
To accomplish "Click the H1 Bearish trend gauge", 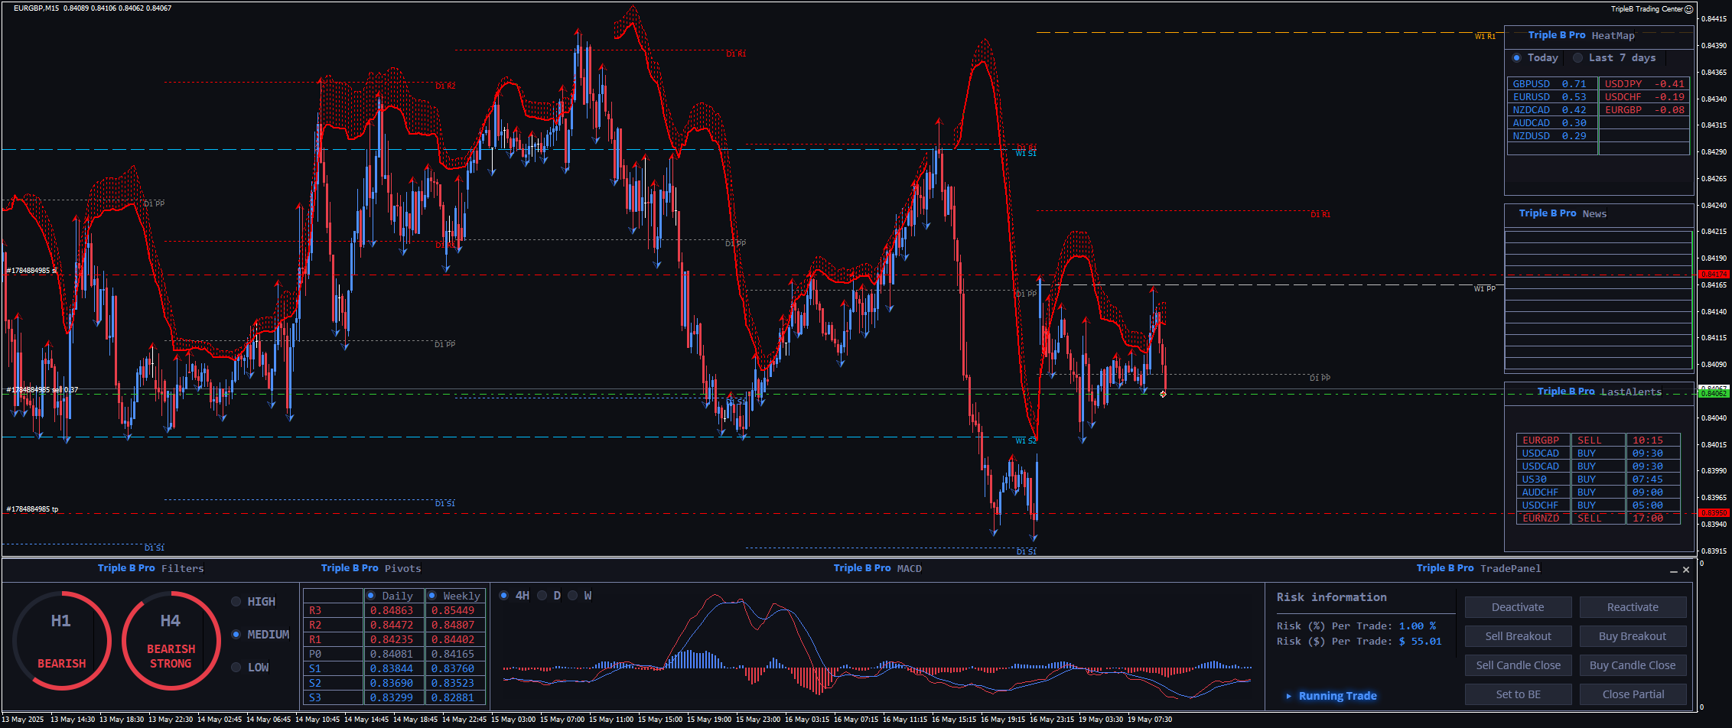I will [x=61, y=640].
